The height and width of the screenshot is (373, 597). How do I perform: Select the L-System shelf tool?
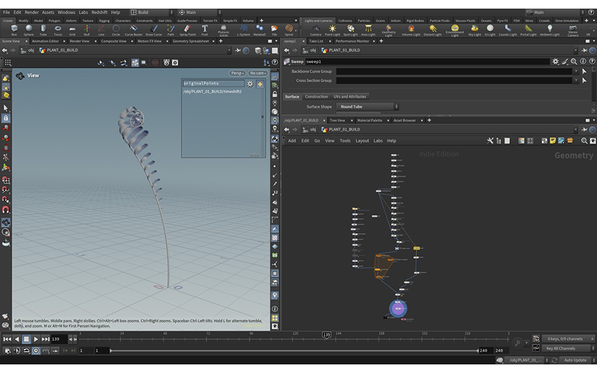tap(243, 29)
